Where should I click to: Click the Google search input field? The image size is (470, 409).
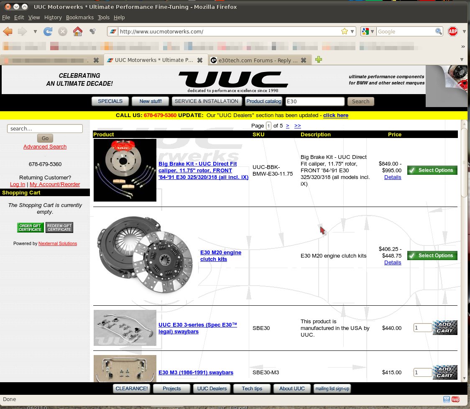pyautogui.click(x=406, y=31)
